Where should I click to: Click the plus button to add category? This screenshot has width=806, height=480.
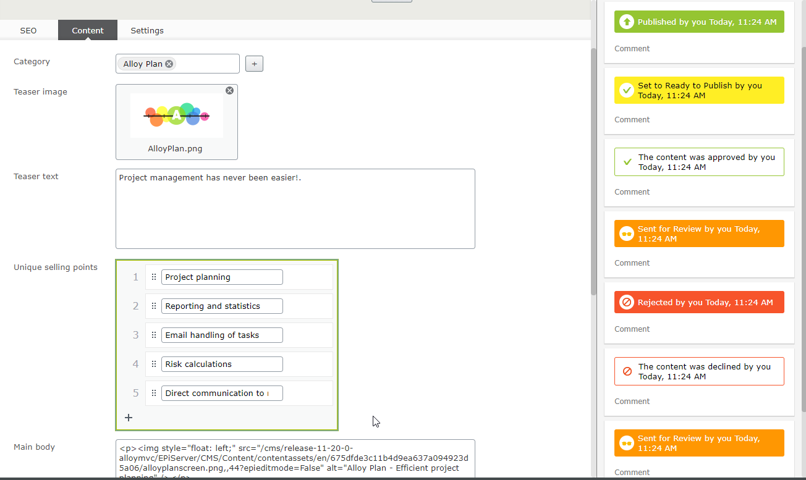tap(254, 64)
